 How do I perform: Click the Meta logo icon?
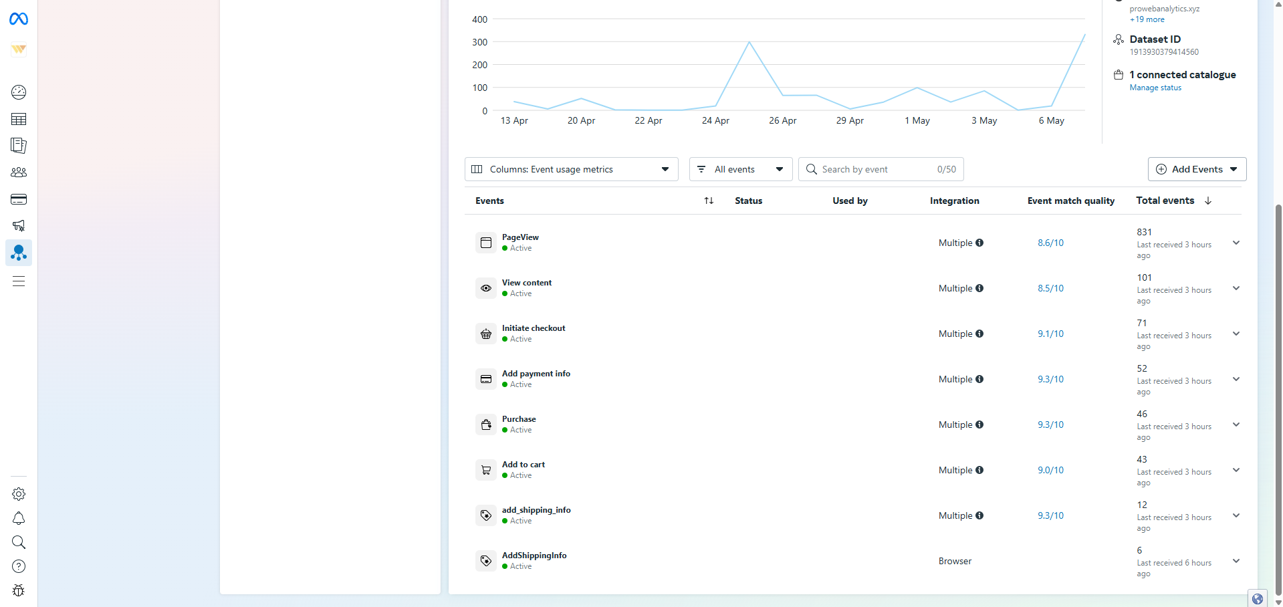pyautogui.click(x=19, y=19)
